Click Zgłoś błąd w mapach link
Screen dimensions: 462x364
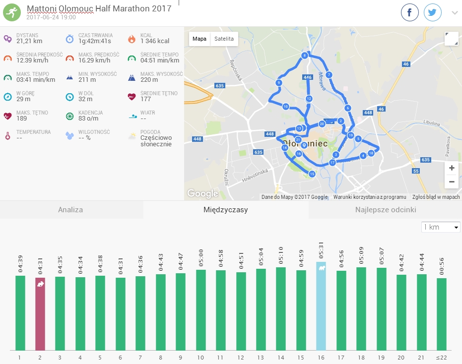pyautogui.click(x=436, y=197)
